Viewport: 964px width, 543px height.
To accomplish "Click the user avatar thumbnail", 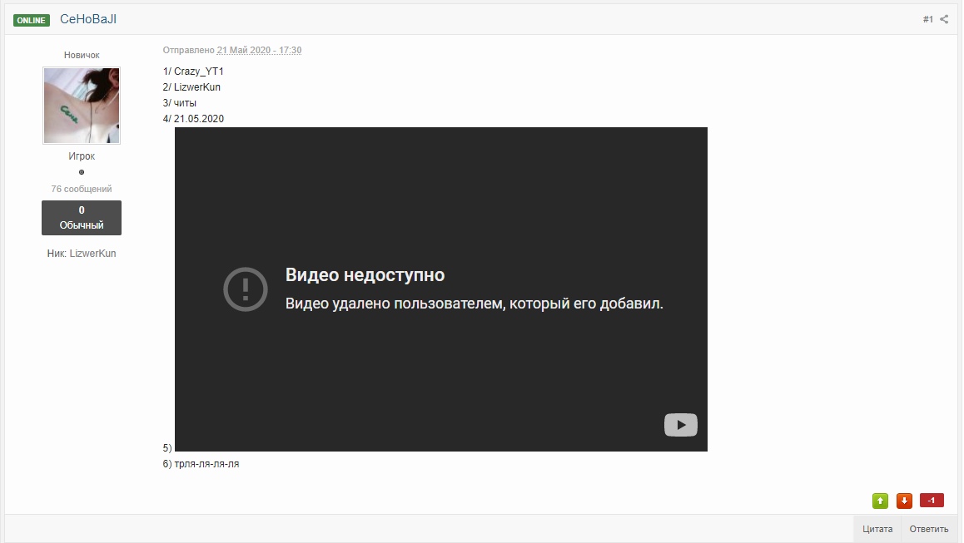I will pyautogui.click(x=82, y=106).
